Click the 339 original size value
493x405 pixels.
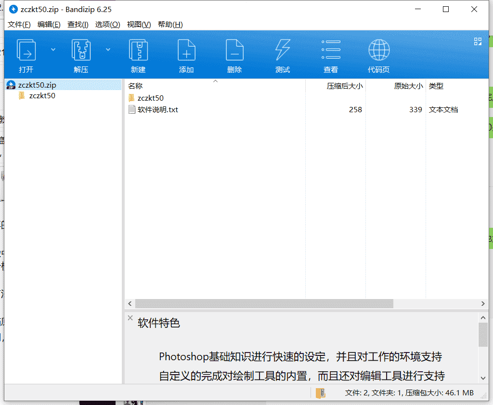pos(415,109)
